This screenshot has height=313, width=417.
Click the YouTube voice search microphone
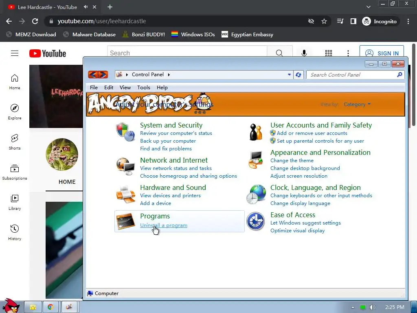click(x=304, y=53)
